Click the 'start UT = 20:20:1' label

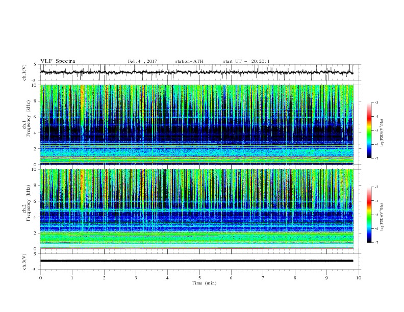tap(246, 61)
